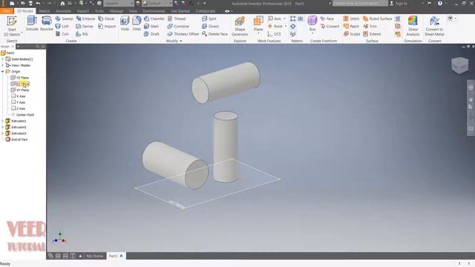Viewport: 475px width, 267px height.
Task: Click the surface Extend tool
Action: (372, 34)
